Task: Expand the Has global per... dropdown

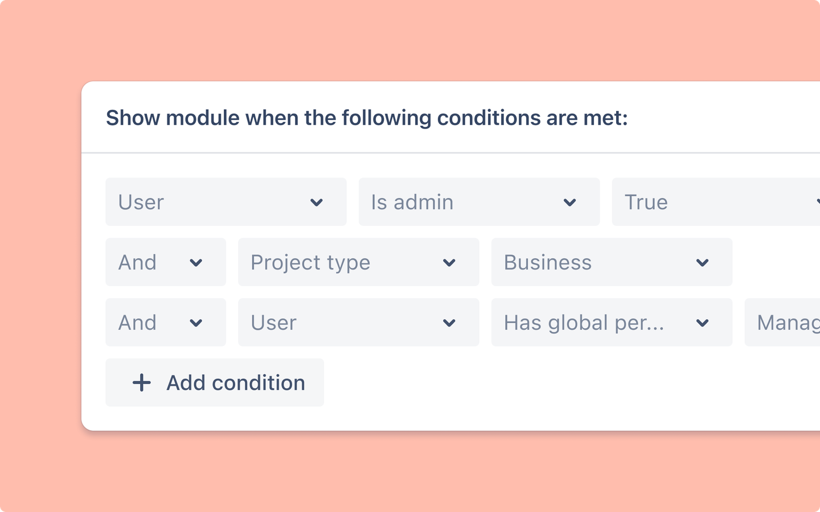Action: (612, 323)
